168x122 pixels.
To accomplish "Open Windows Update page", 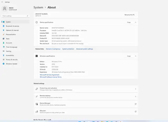I will [15, 64].
